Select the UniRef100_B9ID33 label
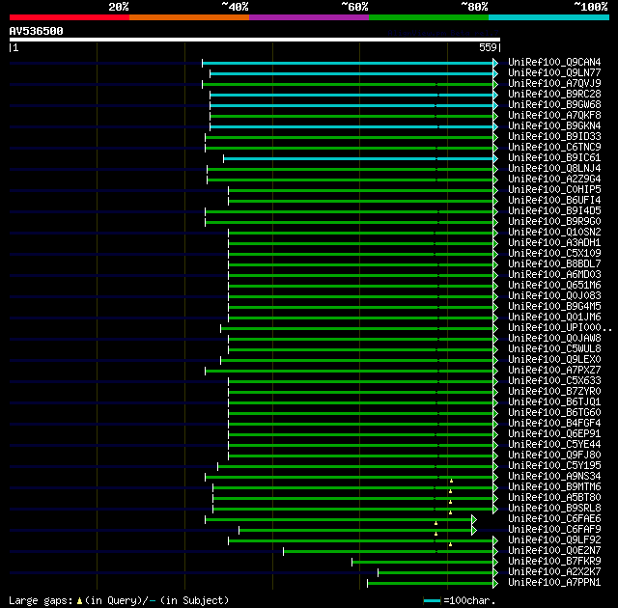This screenshot has height=608, width=618. 554,137
